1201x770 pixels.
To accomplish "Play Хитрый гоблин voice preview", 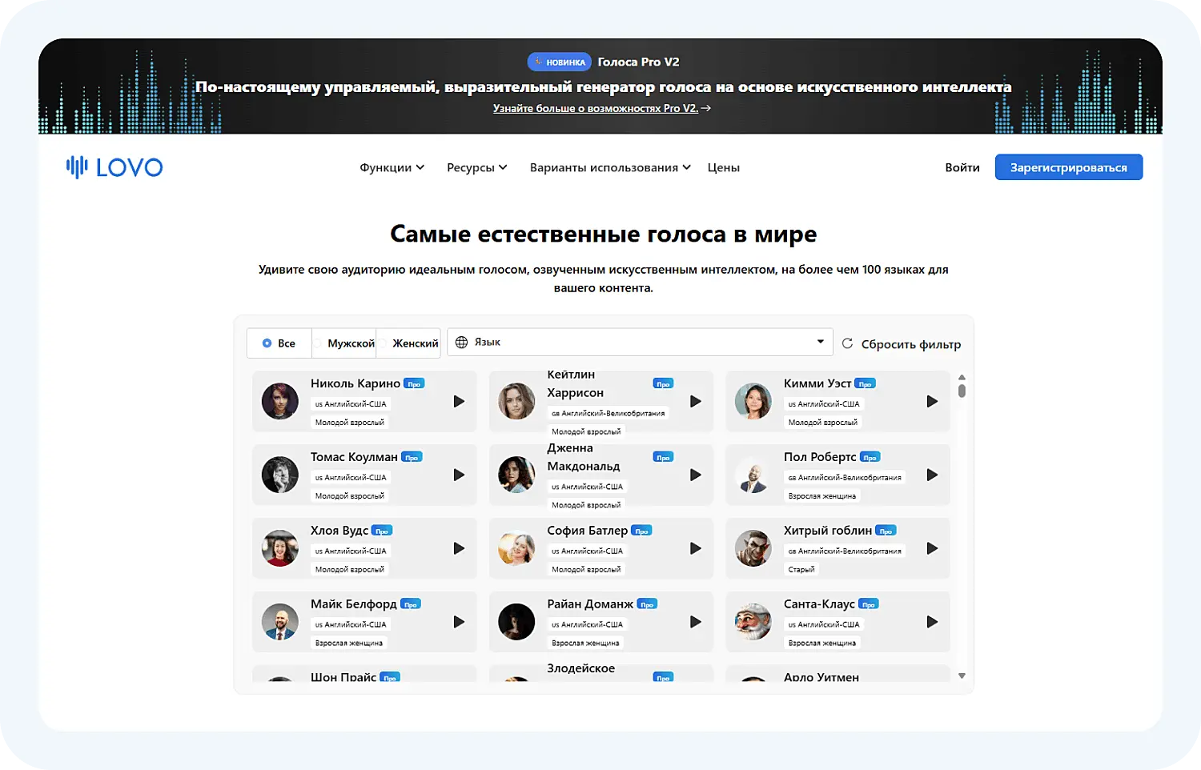I will [932, 549].
